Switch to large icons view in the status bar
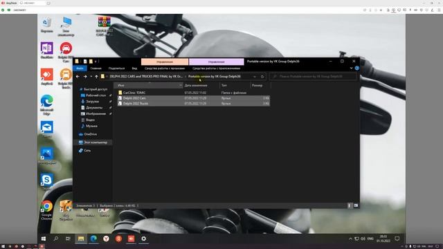This screenshot has height=249, width=443. 356,205
